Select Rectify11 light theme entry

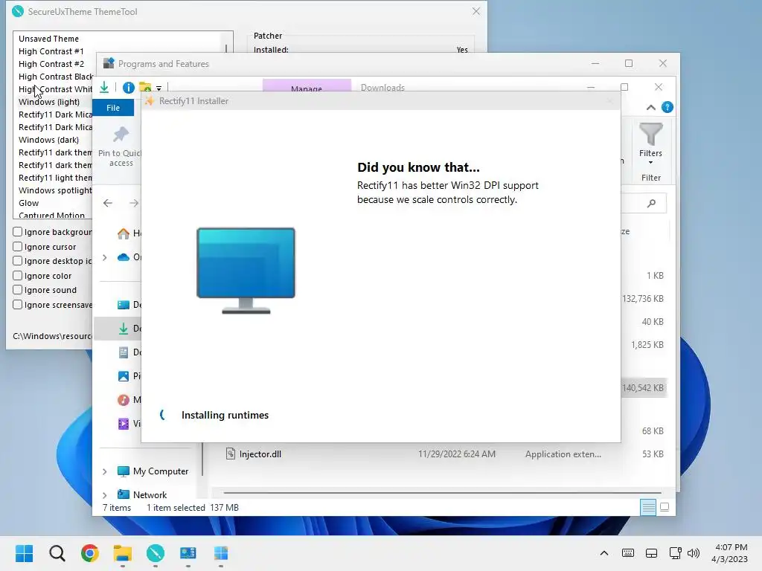(55, 177)
